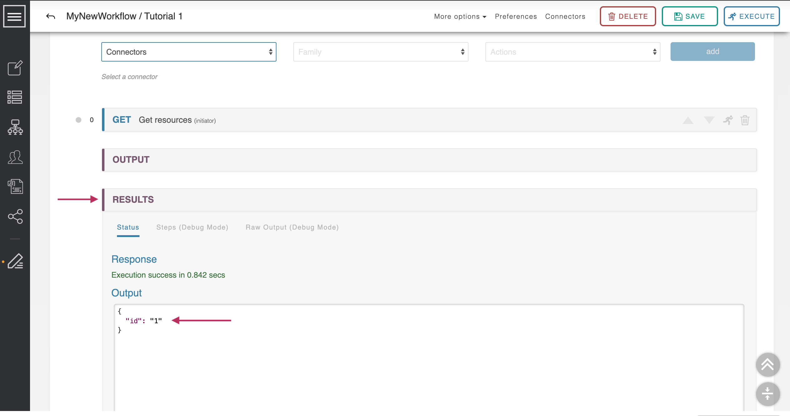The height and width of the screenshot is (416, 790).
Task: Click the back arrow beside MyNewWorkflow
Action: (x=51, y=16)
